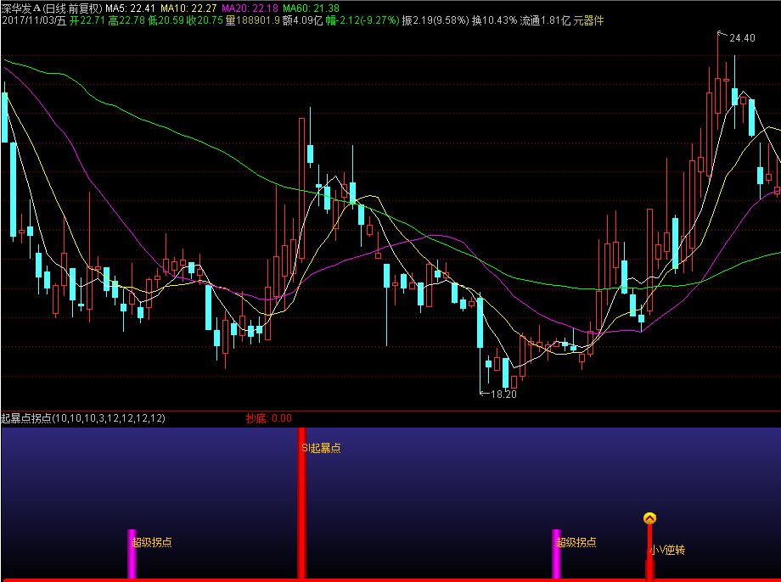Click the SI起暴点 signal label
The image size is (781, 582).
point(321,448)
